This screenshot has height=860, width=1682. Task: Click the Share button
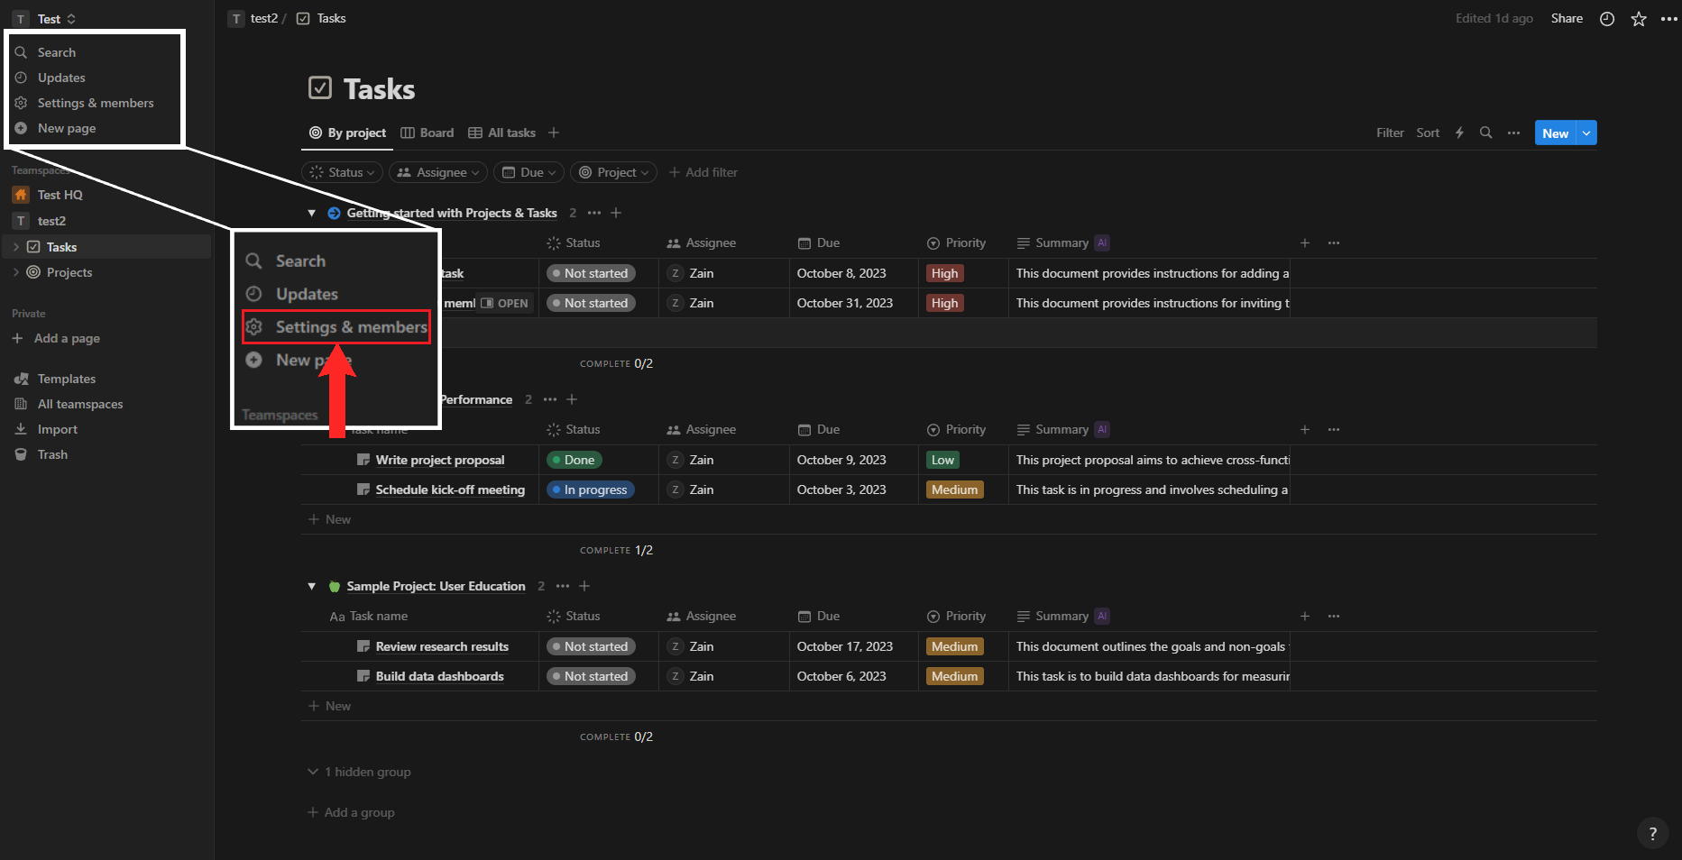pyautogui.click(x=1567, y=19)
